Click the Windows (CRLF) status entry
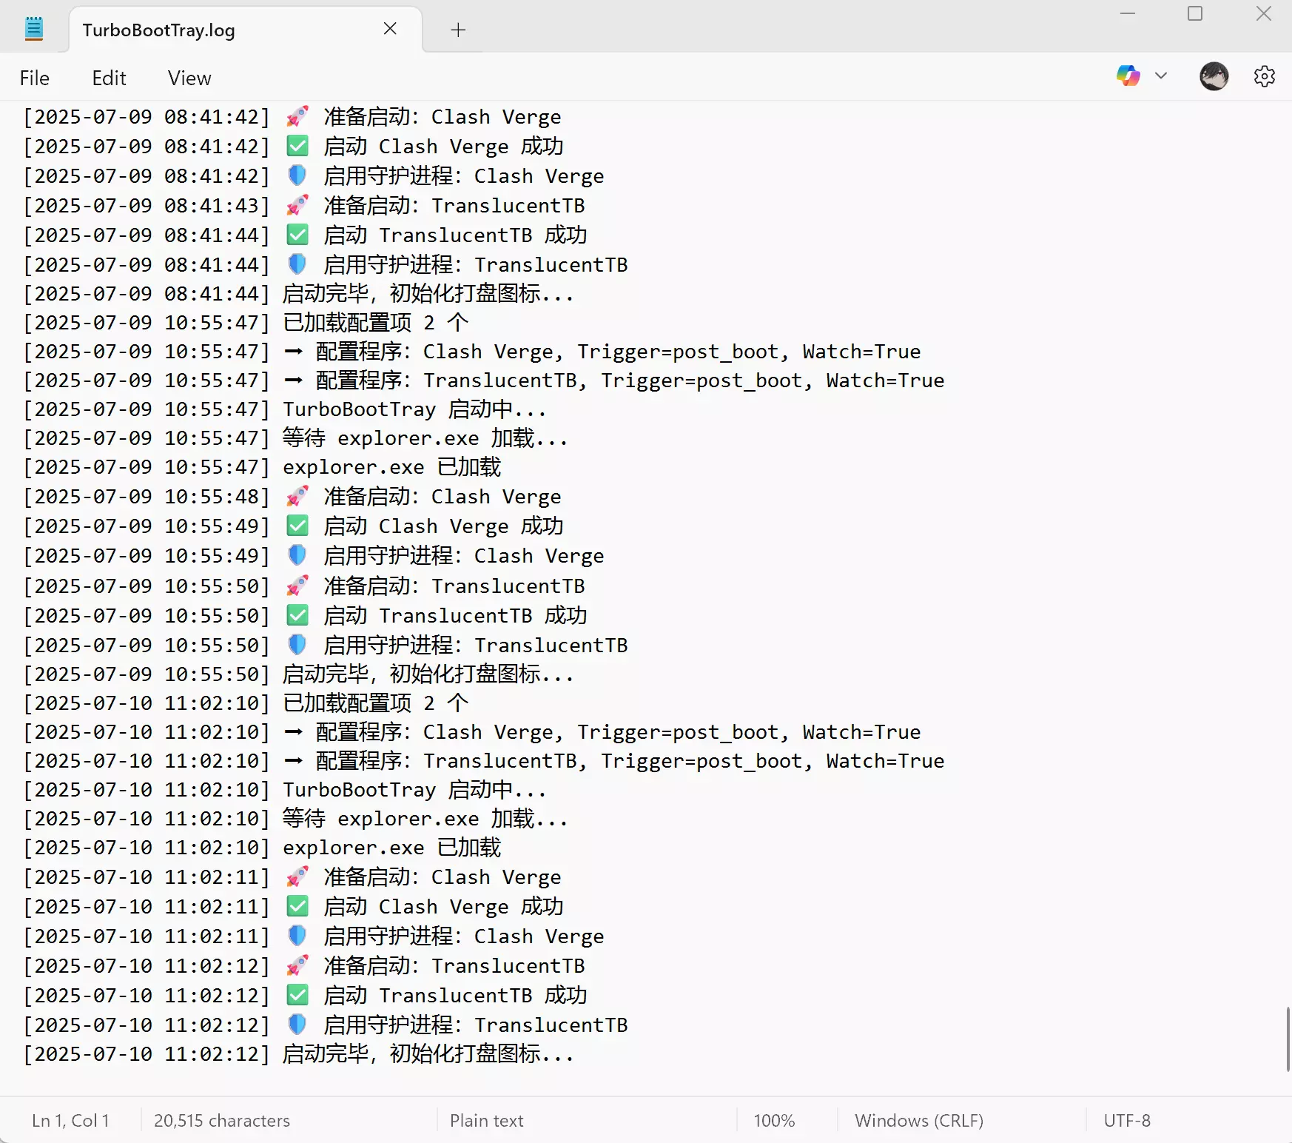Viewport: 1292px width, 1143px height. (x=919, y=1121)
